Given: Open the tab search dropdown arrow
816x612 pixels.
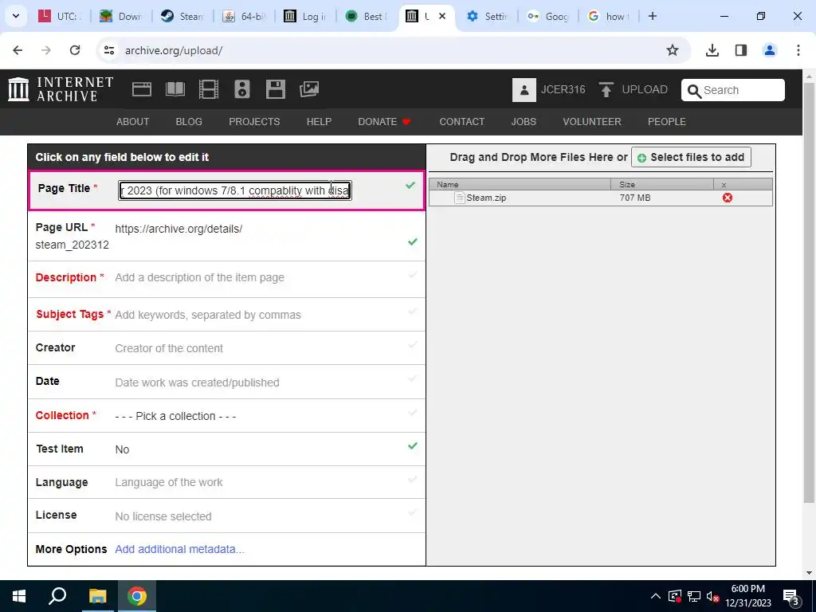Looking at the screenshot, I should [16, 16].
